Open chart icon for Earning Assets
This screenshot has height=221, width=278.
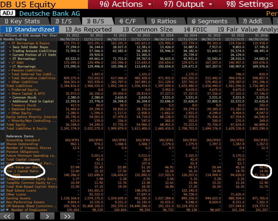pos(3,198)
